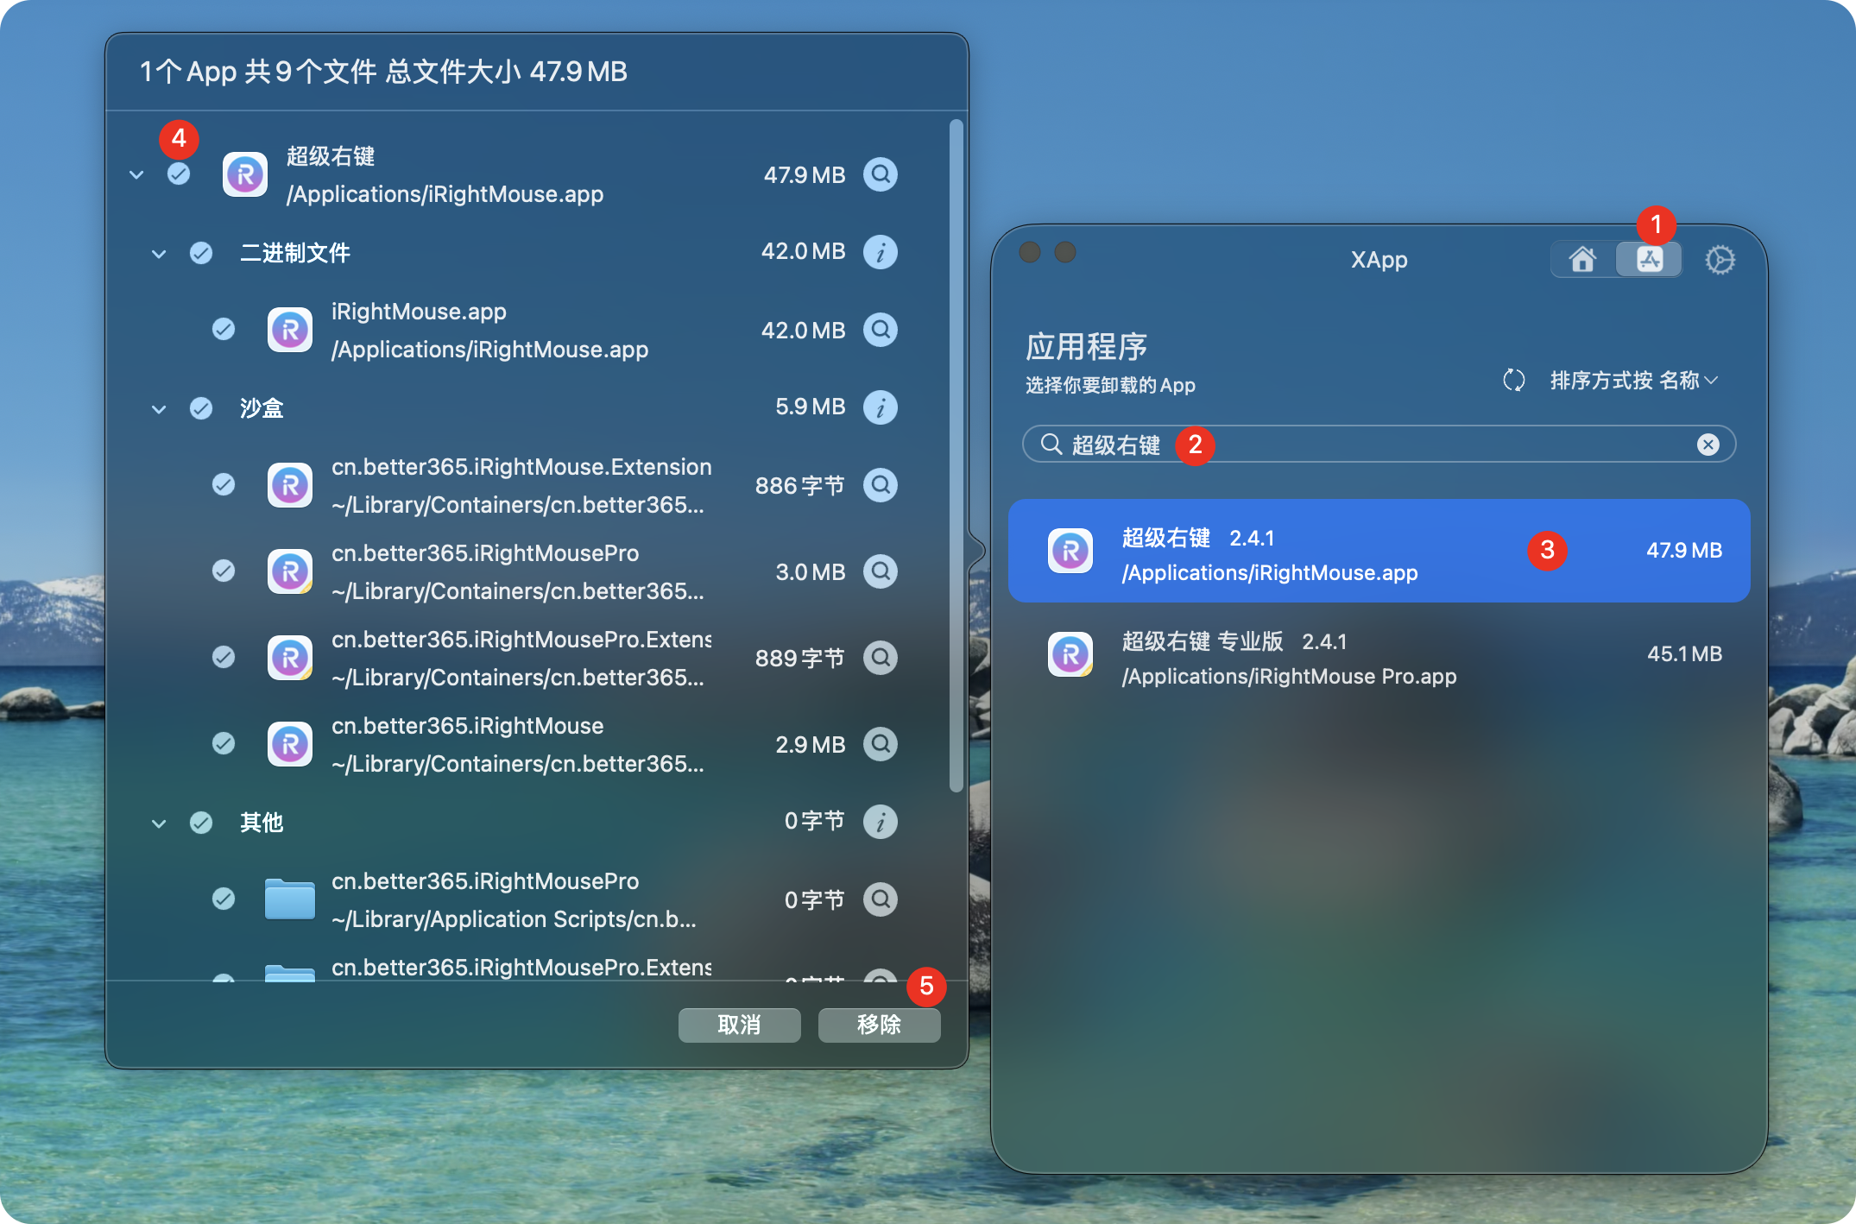Open the home tab icon in XApp
The image size is (1856, 1224).
(x=1582, y=259)
